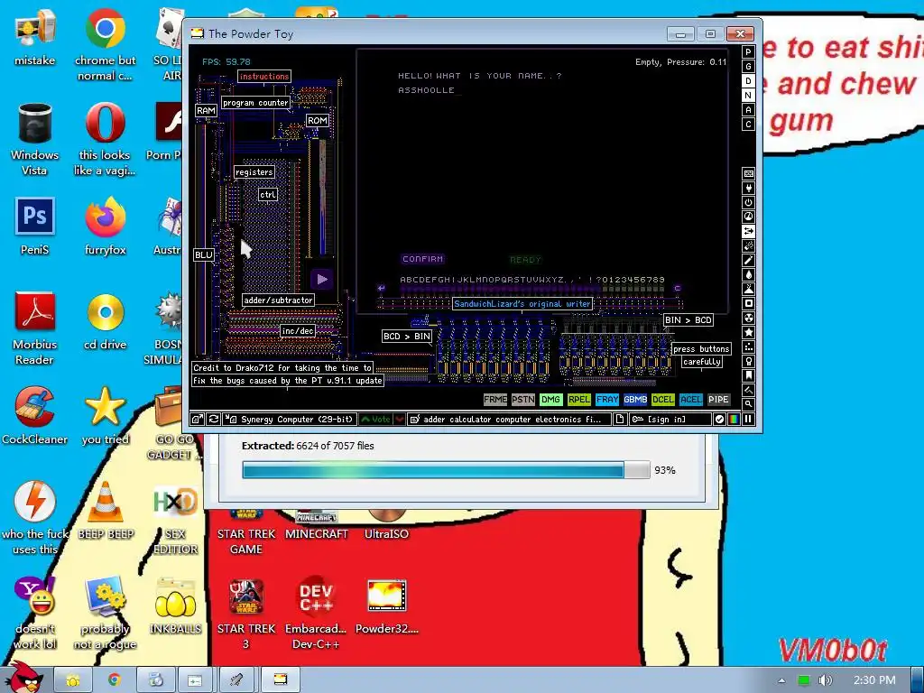The image size is (924, 693).
Task: Select the ACEL element
Action: pyautogui.click(x=691, y=400)
